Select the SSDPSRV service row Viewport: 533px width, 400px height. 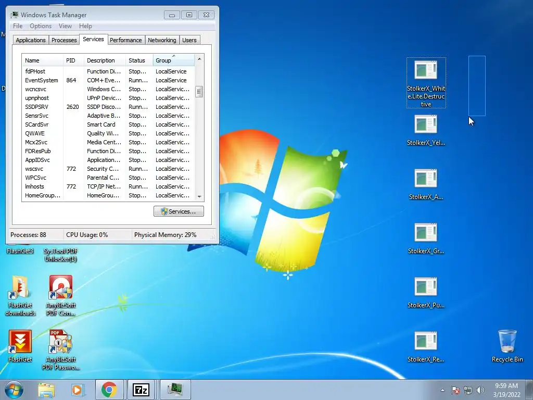(108, 107)
